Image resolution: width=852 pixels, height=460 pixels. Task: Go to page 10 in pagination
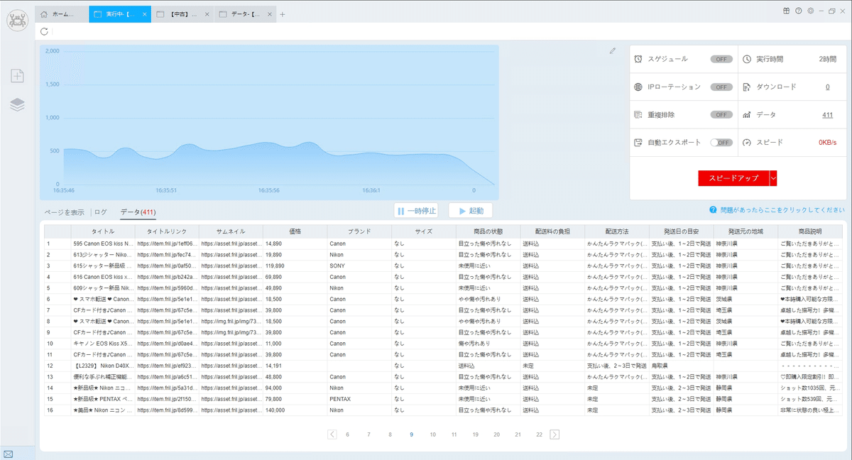pyautogui.click(x=432, y=434)
